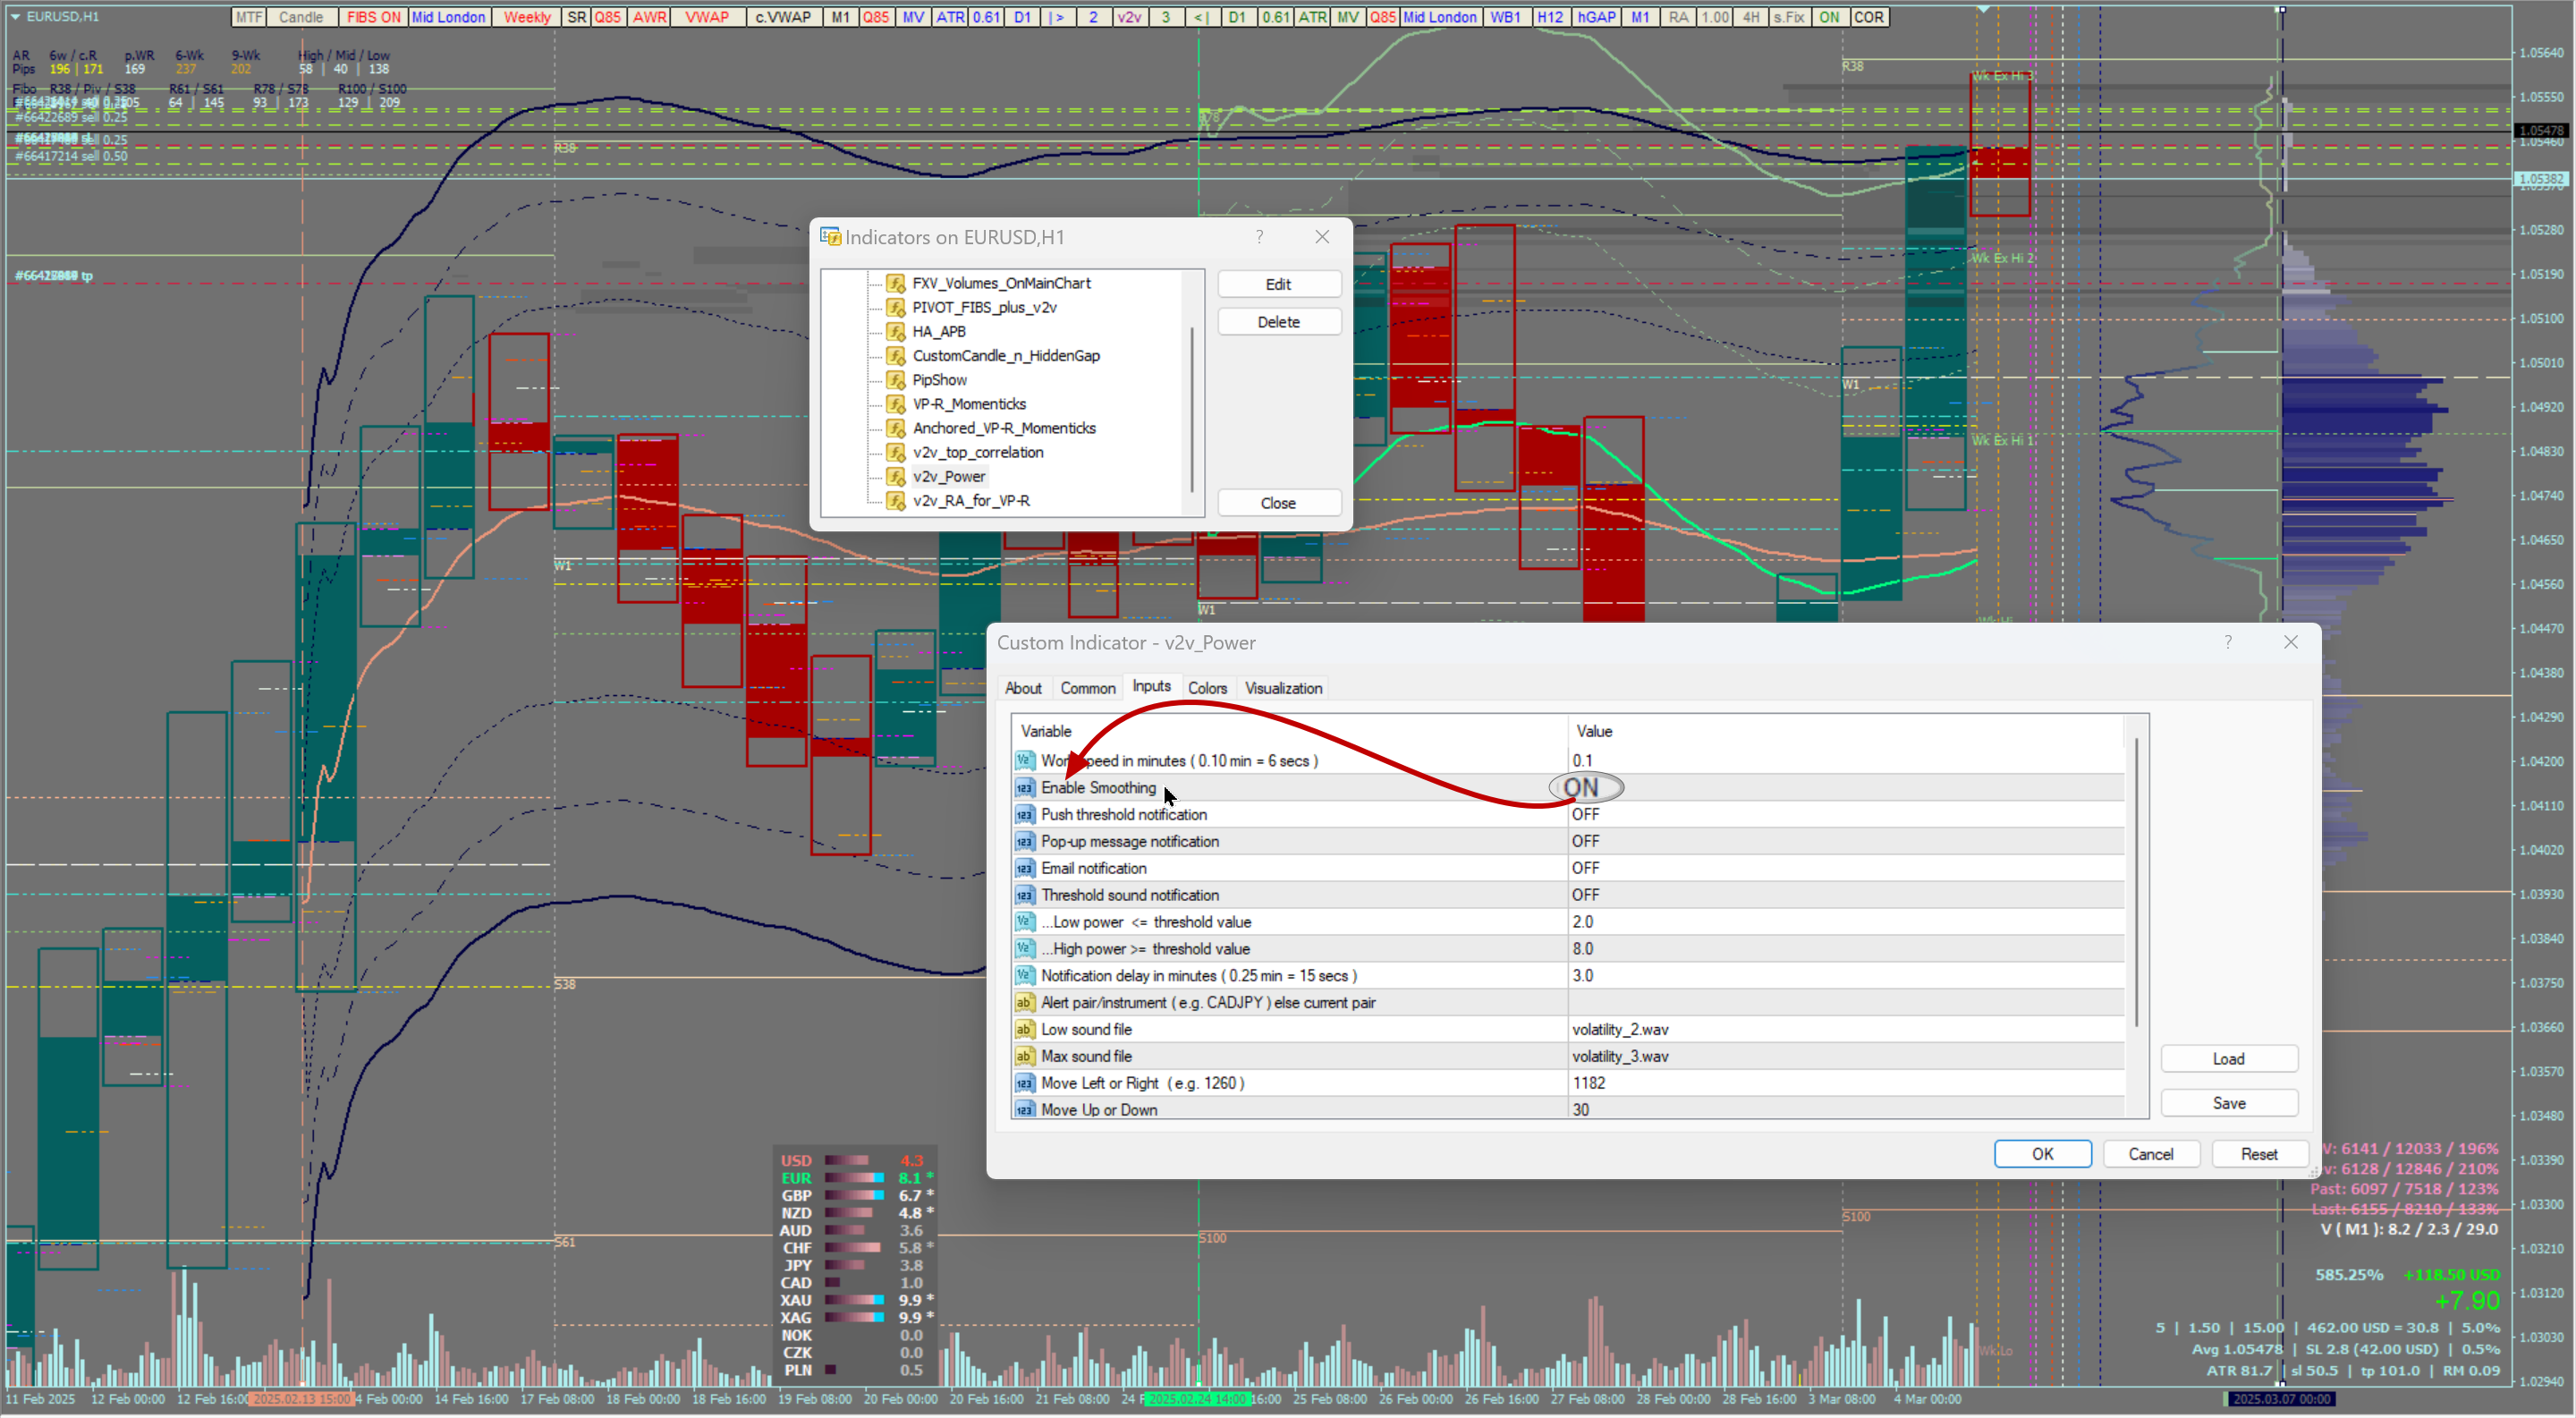Click the v2v_RA_for_VP-R indicator icon

(896, 501)
